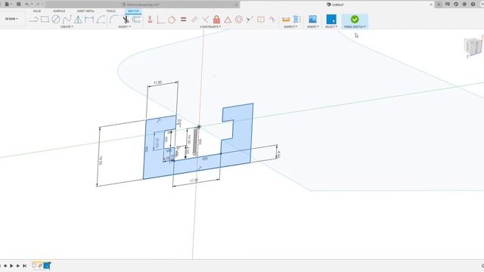Close the Untitled document tab
The width and height of the screenshot is (484, 272).
click(431, 5)
